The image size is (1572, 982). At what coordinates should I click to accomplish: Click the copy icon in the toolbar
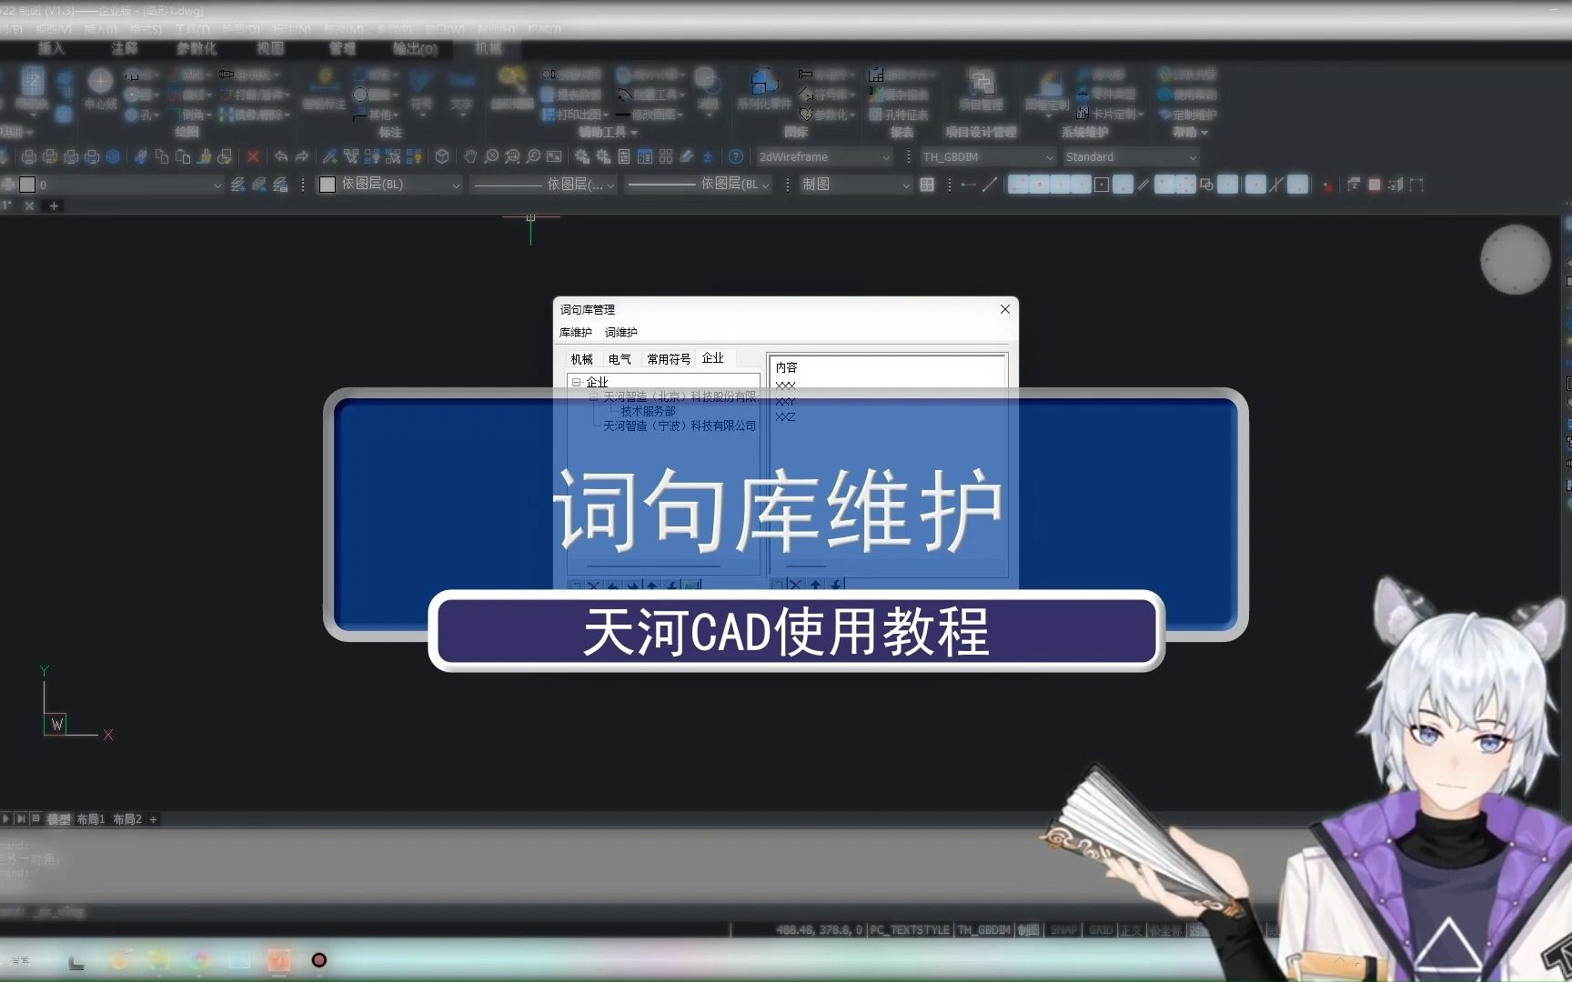tap(162, 156)
